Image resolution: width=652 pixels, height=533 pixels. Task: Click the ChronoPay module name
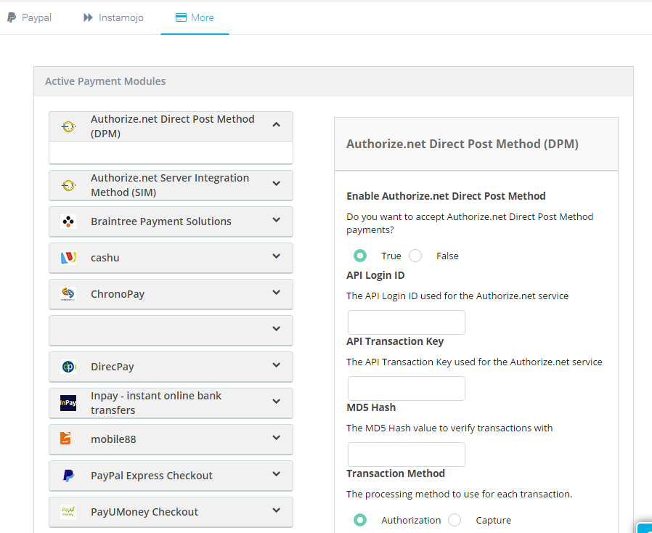118,294
